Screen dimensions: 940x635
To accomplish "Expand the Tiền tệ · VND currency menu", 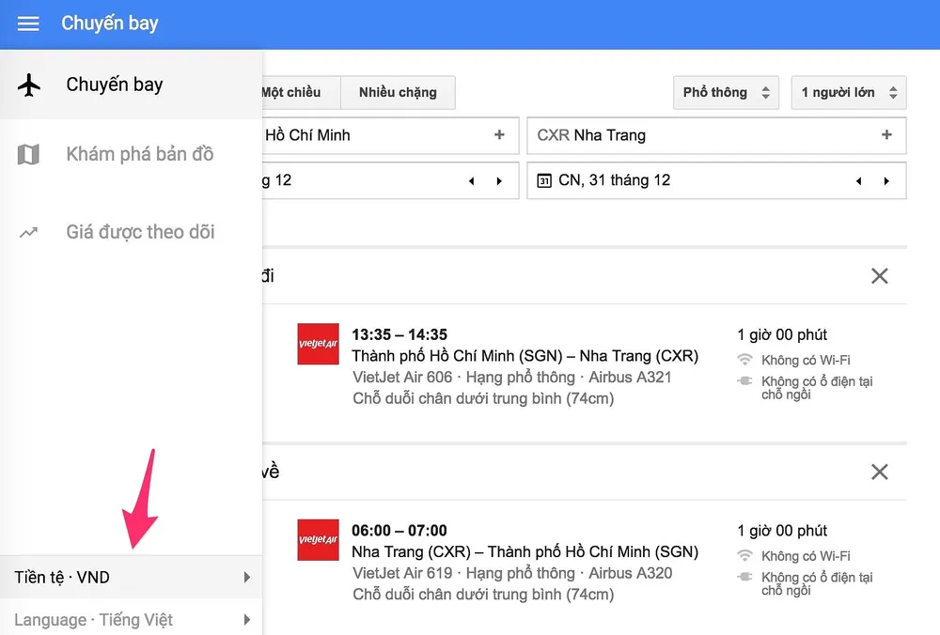I will [x=132, y=577].
